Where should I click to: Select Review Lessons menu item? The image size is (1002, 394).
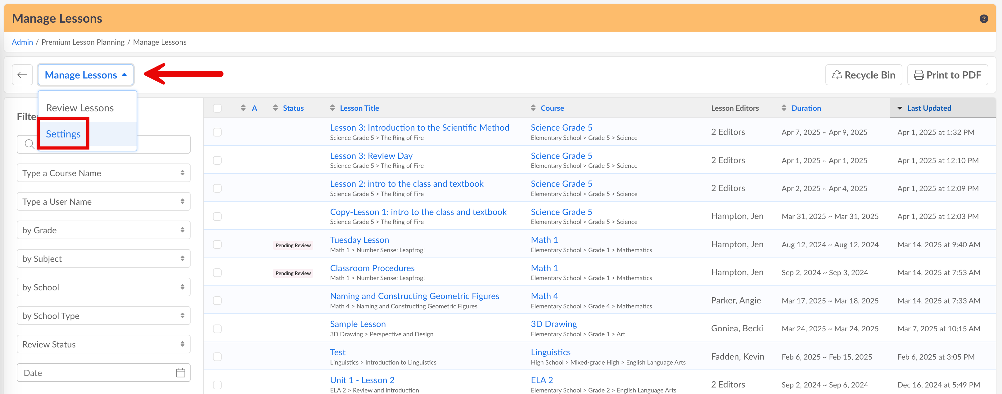pyautogui.click(x=80, y=108)
